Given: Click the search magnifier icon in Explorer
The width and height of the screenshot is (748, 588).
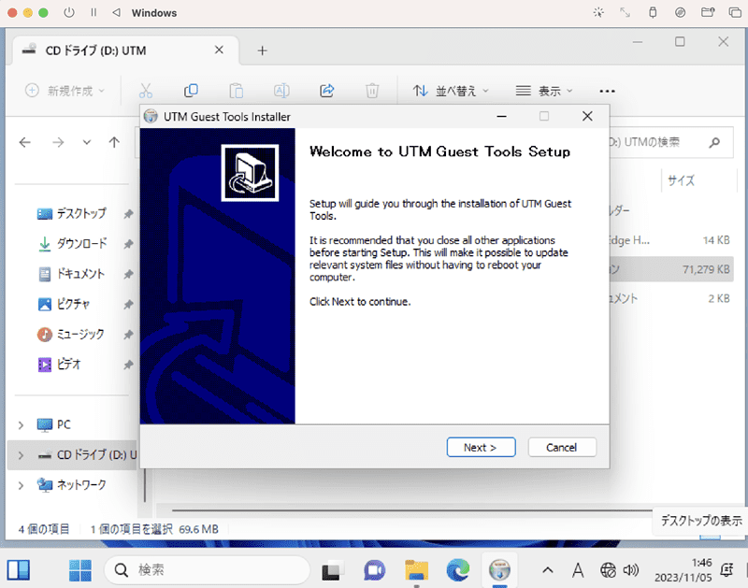Looking at the screenshot, I should click(714, 142).
